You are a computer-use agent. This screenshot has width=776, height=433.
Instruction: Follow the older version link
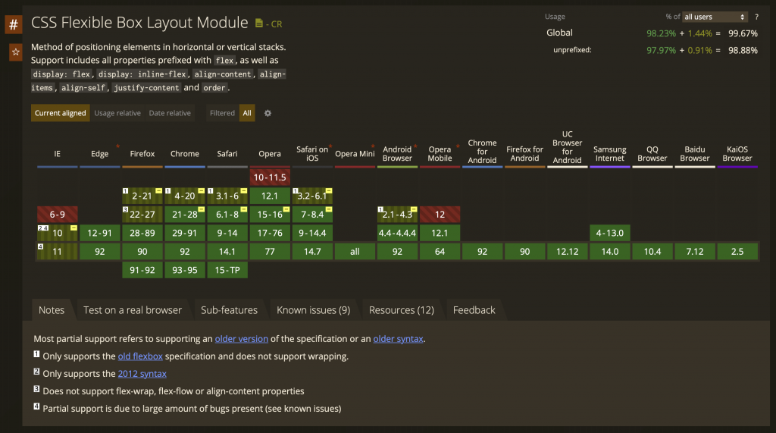click(x=242, y=339)
